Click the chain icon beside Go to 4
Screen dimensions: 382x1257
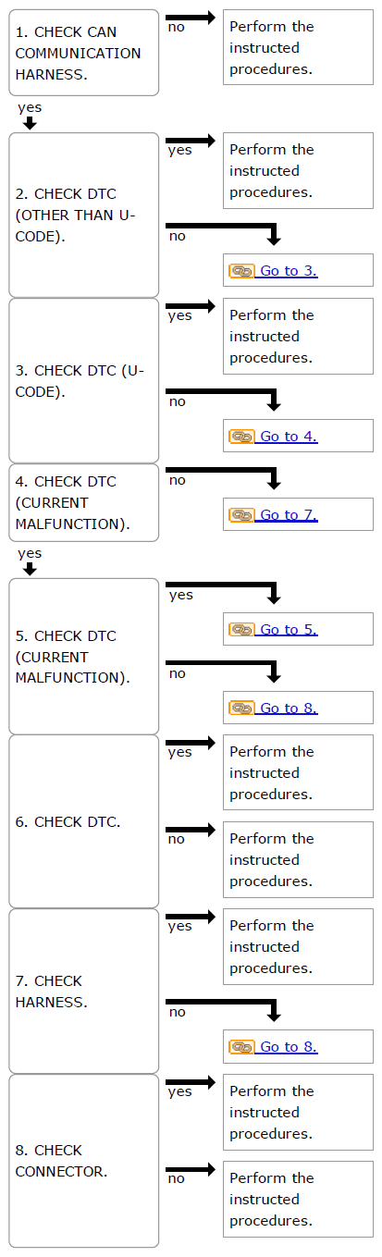click(241, 437)
